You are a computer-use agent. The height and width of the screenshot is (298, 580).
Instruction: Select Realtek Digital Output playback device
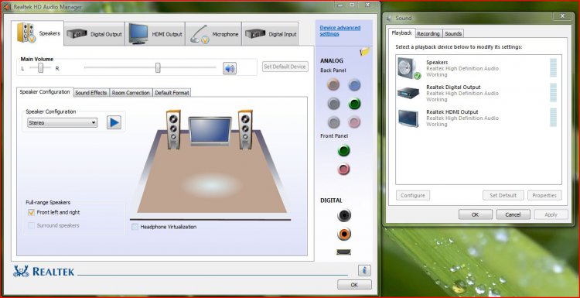click(477, 94)
